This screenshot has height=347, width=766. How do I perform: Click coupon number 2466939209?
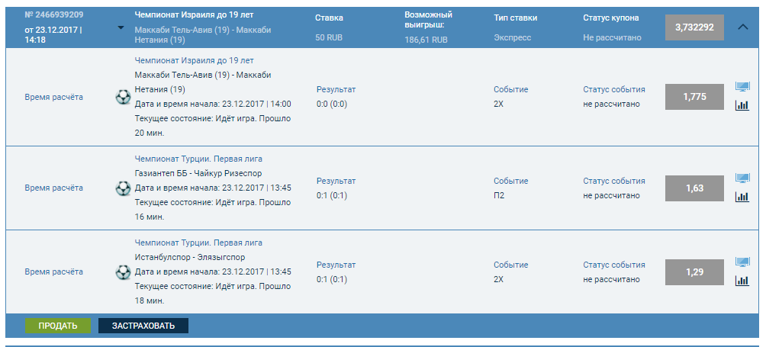pos(54,14)
